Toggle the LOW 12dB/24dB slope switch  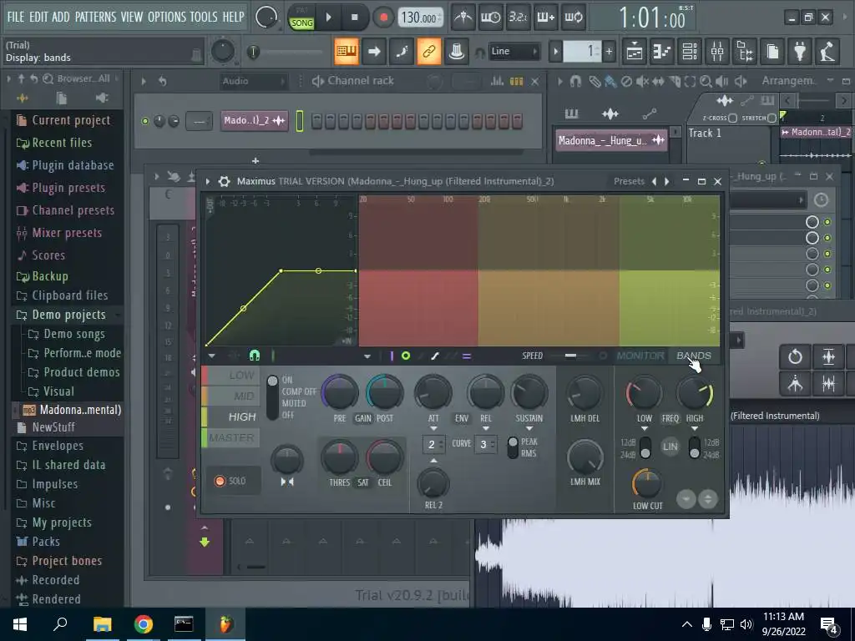coord(645,447)
